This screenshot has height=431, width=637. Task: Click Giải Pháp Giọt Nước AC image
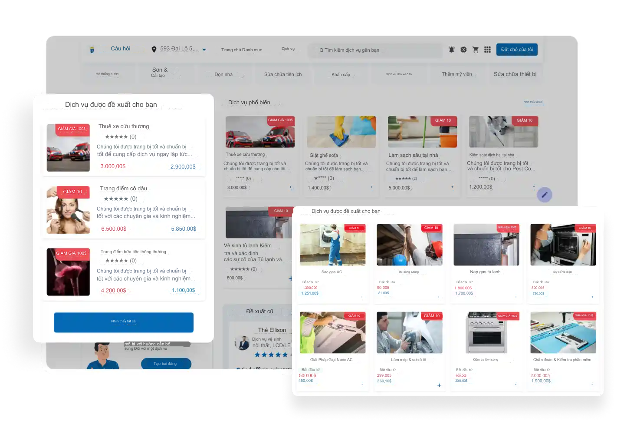tap(332, 332)
